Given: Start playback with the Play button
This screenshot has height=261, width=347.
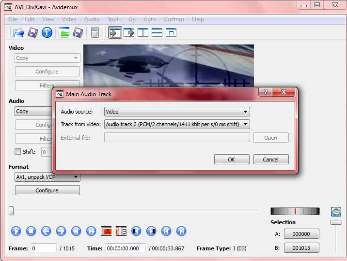Looking at the screenshot, I should pos(16,231).
